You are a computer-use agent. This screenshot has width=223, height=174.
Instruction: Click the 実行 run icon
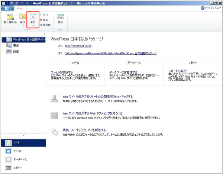(33, 17)
